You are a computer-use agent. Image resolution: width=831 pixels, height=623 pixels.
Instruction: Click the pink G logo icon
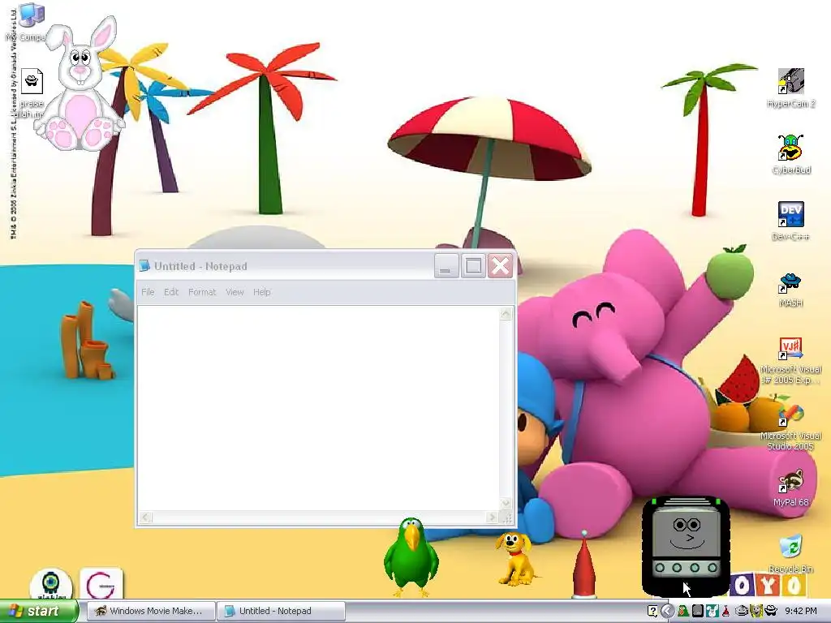click(x=101, y=583)
